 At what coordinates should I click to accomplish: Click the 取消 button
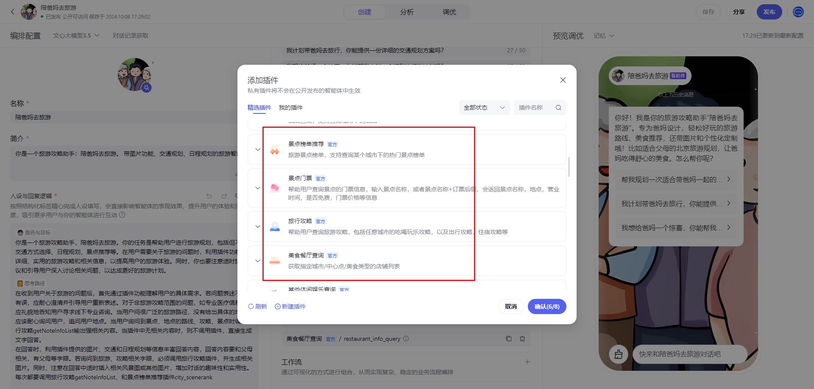click(x=511, y=306)
